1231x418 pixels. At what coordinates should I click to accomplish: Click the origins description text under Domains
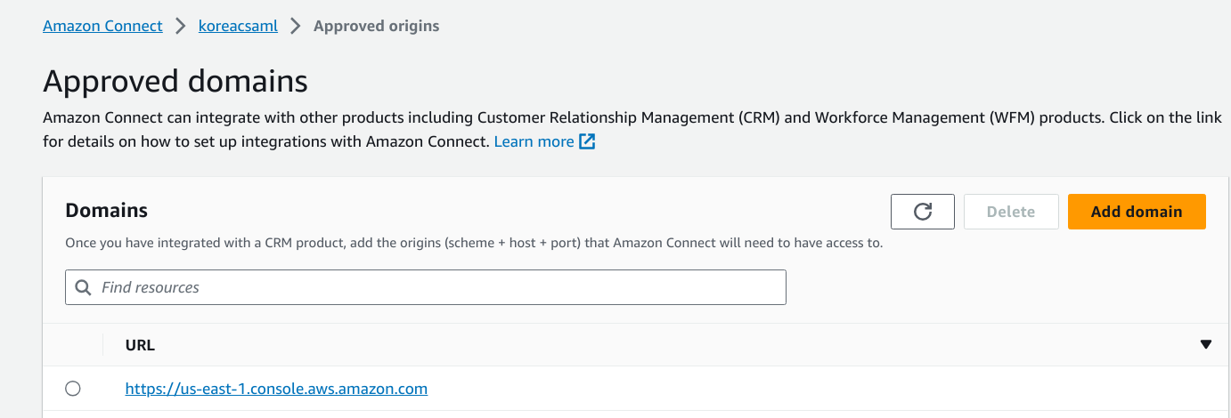(x=474, y=243)
